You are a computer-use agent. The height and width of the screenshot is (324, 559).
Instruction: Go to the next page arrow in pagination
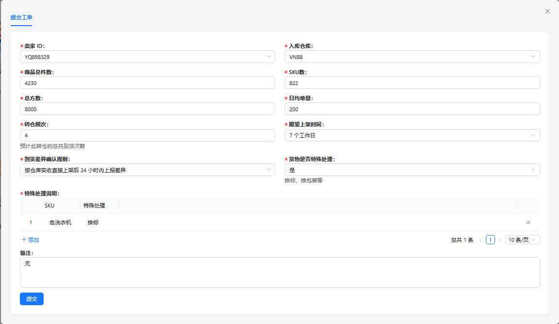500,240
